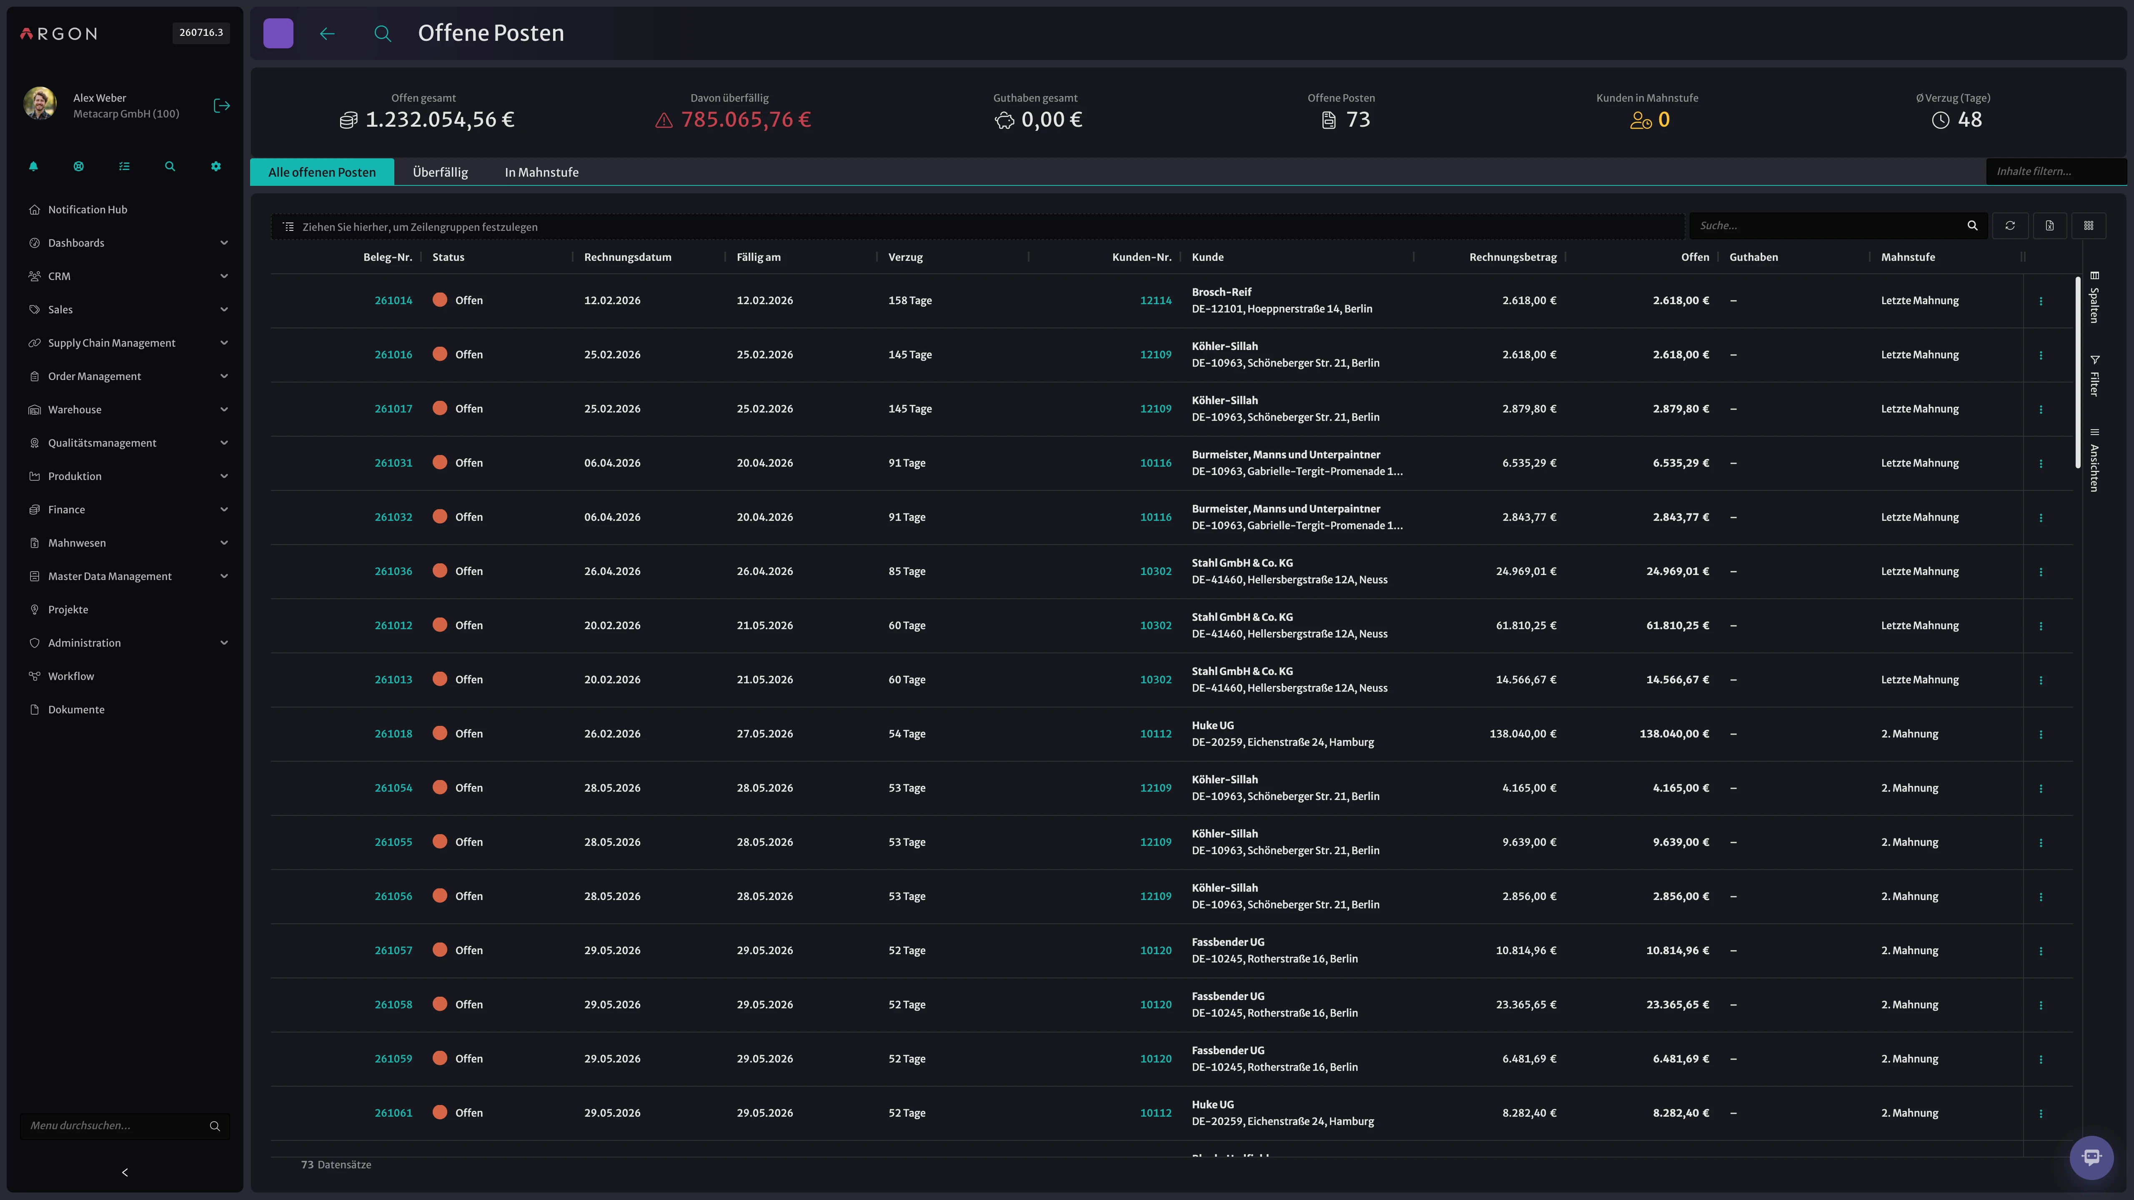Image resolution: width=2134 pixels, height=1200 pixels.
Task: Sort by the Mahnstufe column header
Action: [1908, 257]
